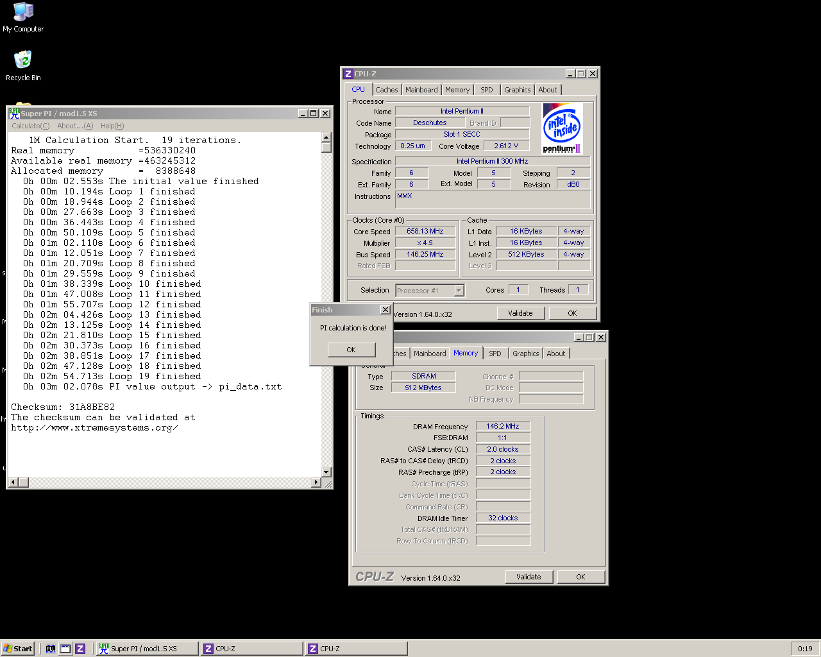Click the Core Speed 658.13 MHz field
Screen dimensions: 821x657
(425, 231)
